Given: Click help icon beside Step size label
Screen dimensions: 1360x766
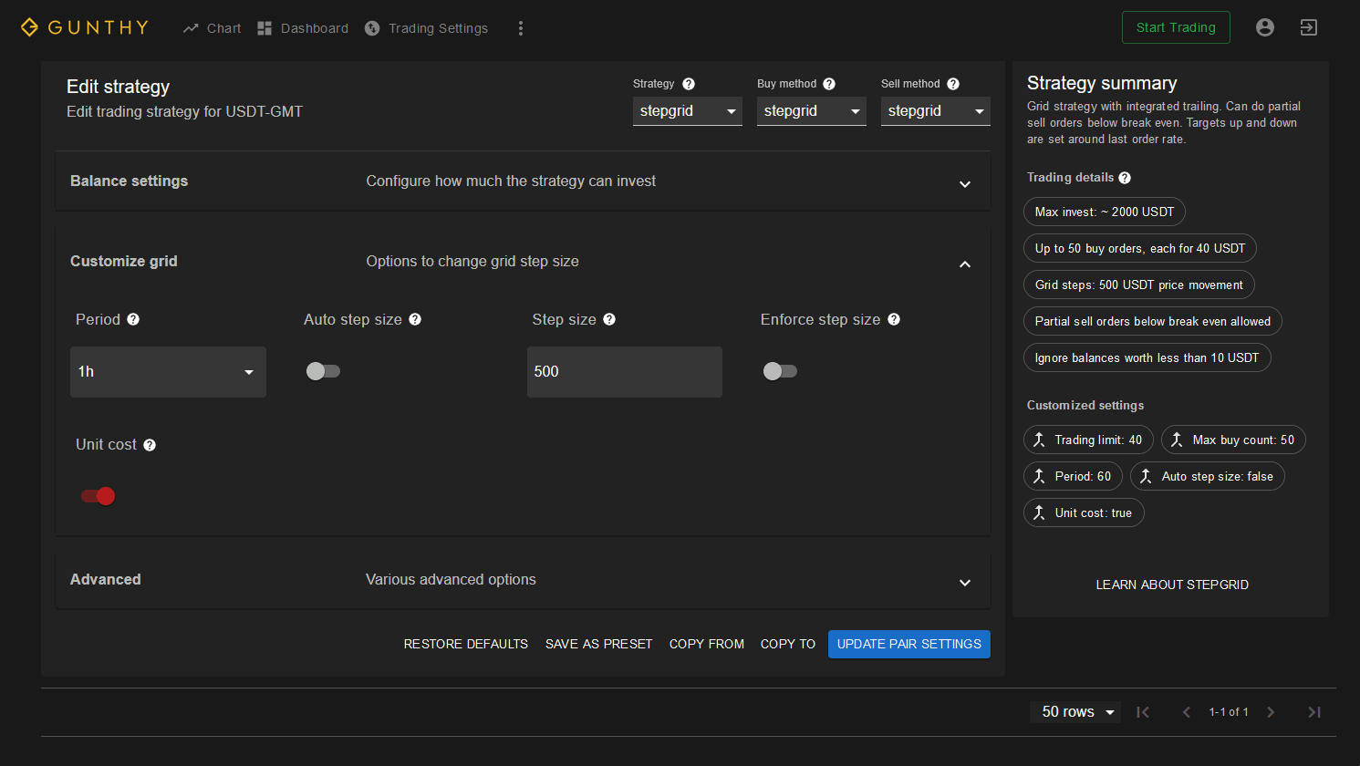Looking at the screenshot, I should [x=609, y=319].
